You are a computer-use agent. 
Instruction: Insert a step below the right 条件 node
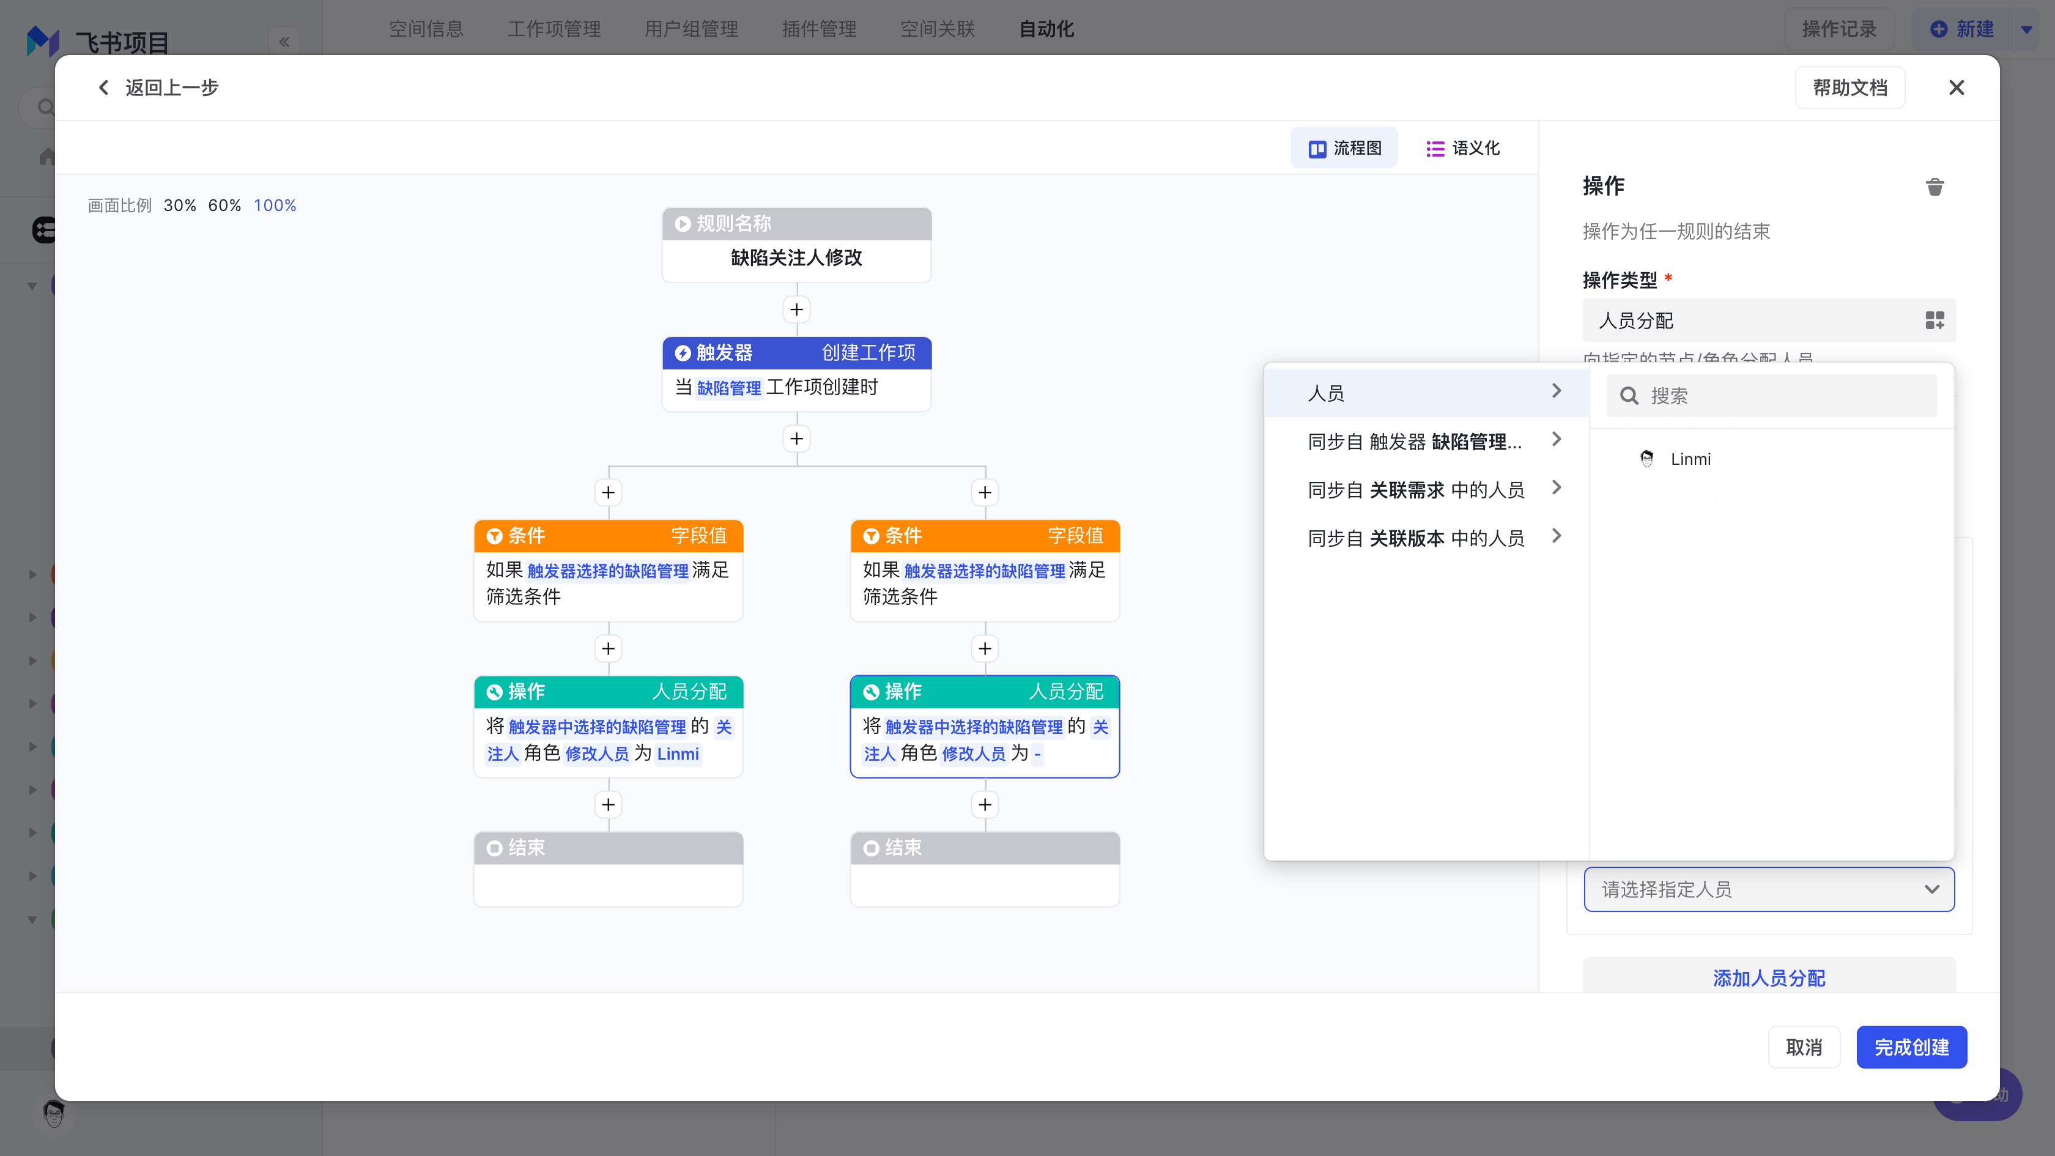click(x=985, y=648)
